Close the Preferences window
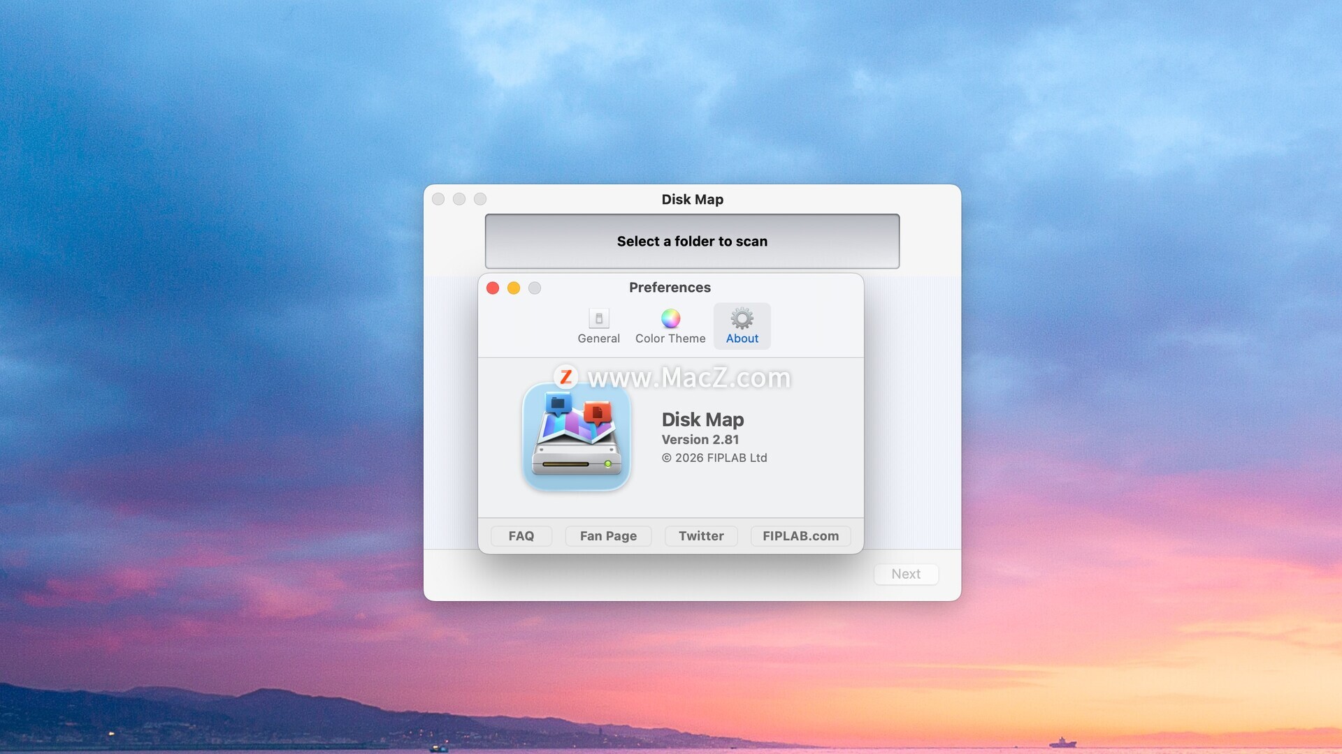The image size is (1342, 754). (493, 288)
